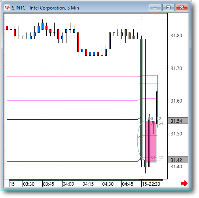
Task: Click the tall red candlestick at the session drop
Action: [x=142, y=99]
